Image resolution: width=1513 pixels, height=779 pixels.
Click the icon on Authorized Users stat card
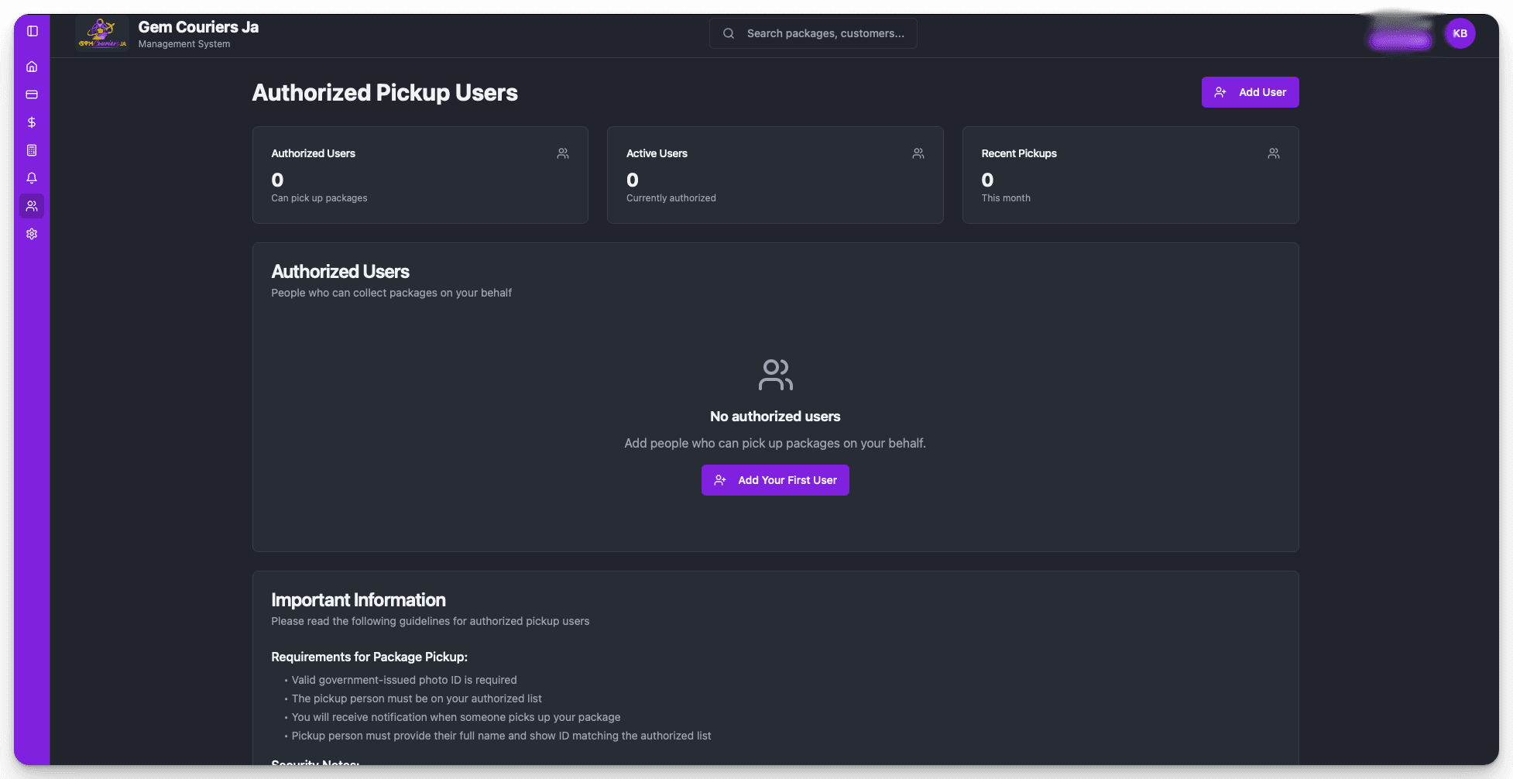563,153
